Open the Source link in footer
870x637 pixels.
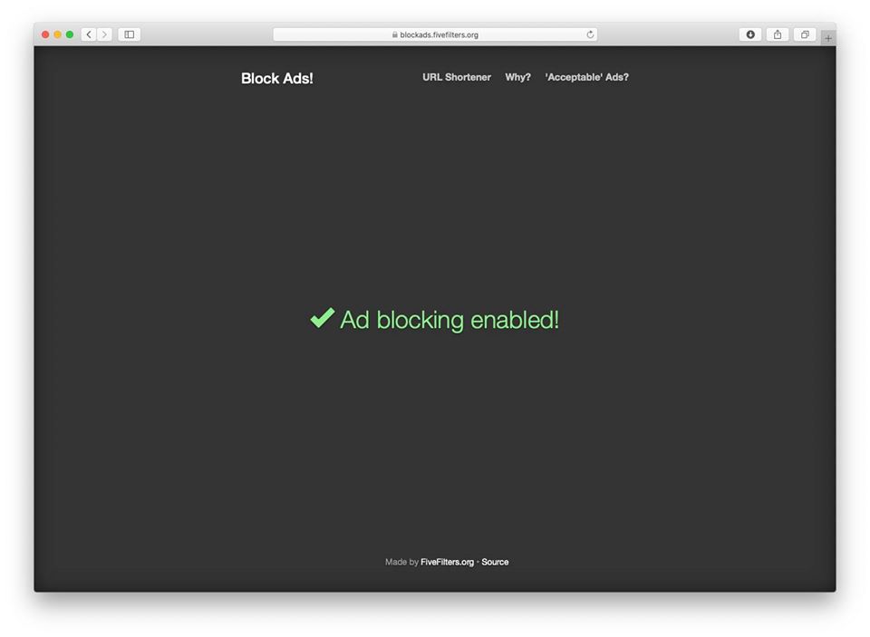[x=495, y=562]
